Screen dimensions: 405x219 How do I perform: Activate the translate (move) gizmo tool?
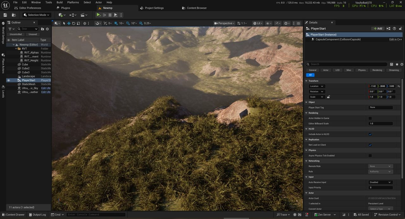point(69,23)
